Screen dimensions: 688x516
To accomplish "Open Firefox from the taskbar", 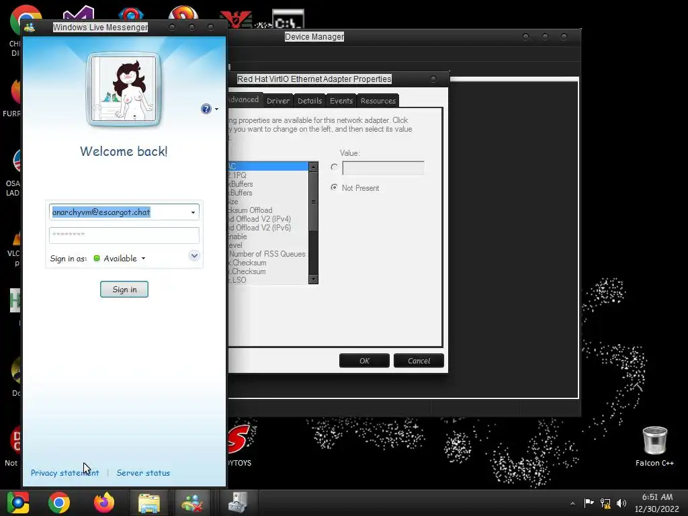I will (x=103, y=503).
